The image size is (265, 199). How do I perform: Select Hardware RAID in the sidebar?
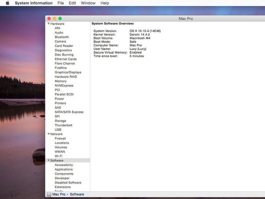click(x=66, y=76)
